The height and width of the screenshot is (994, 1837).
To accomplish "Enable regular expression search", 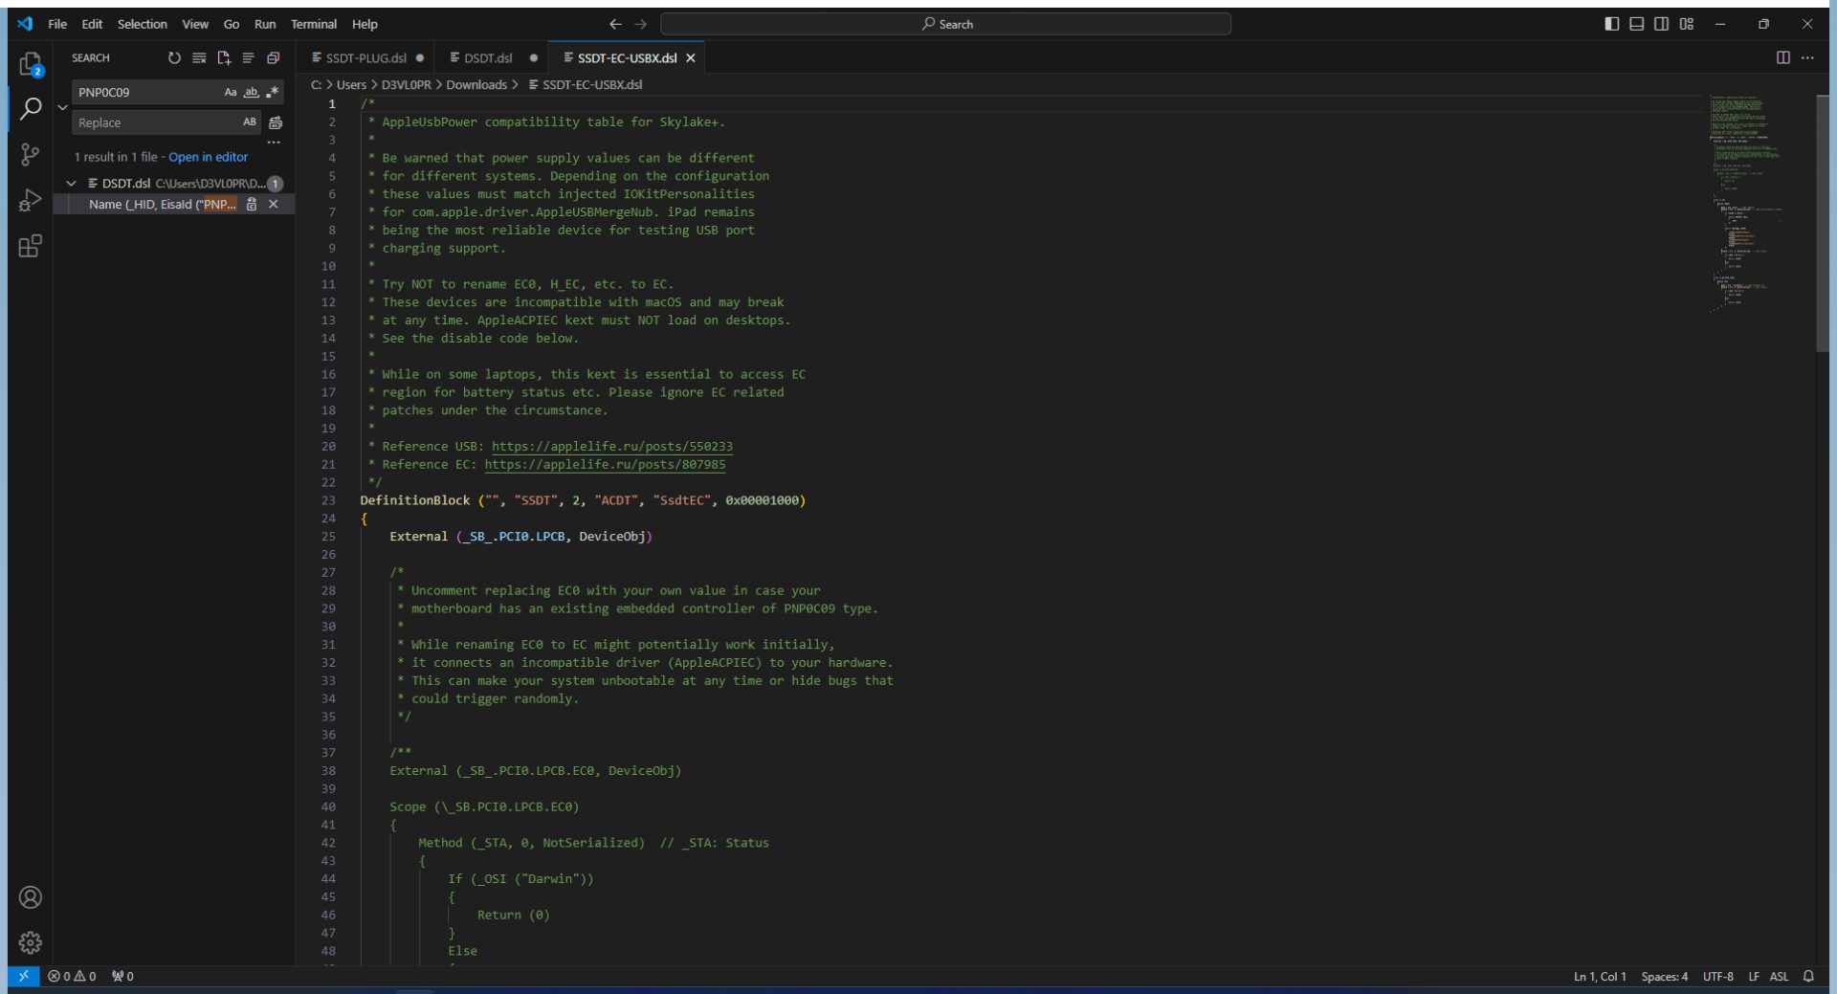I will pyautogui.click(x=273, y=93).
